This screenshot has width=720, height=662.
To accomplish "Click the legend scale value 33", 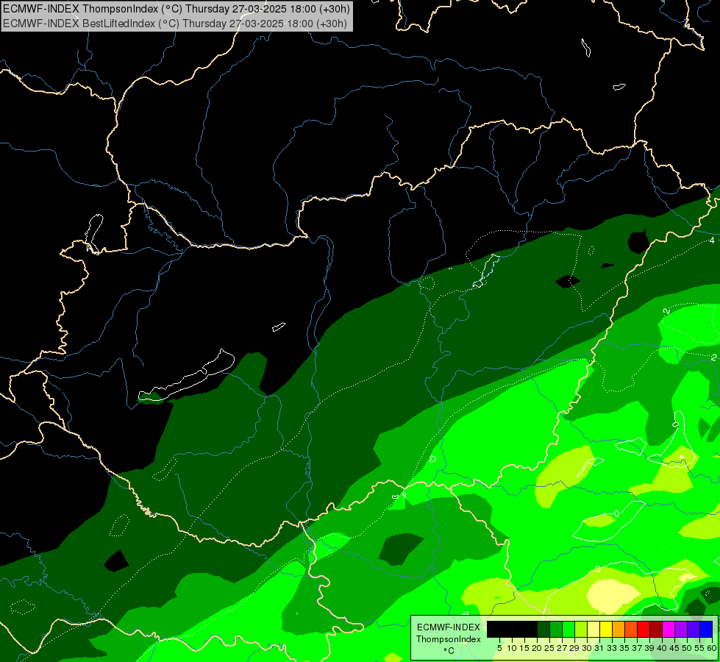I will [x=612, y=648].
